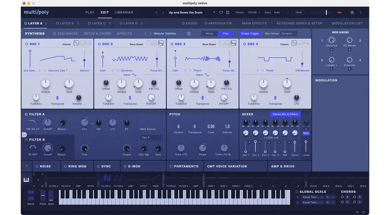Click the filter routing arrow icon
The image size is (390, 215).
[x=24, y=135]
